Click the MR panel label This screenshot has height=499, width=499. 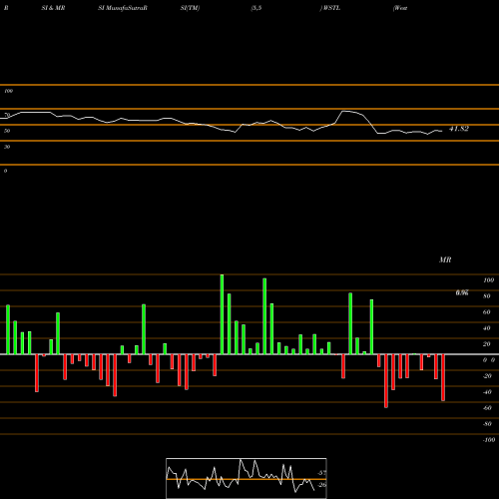(x=445, y=259)
